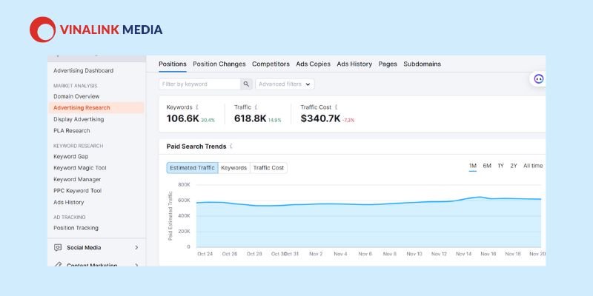Open the Advanced filters dropdown
The height and width of the screenshot is (296, 593).
coord(285,84)
